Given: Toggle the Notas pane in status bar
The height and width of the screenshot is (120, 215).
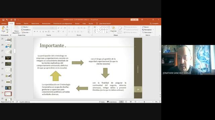Looking at the screenshot, I should click(102, 102).
